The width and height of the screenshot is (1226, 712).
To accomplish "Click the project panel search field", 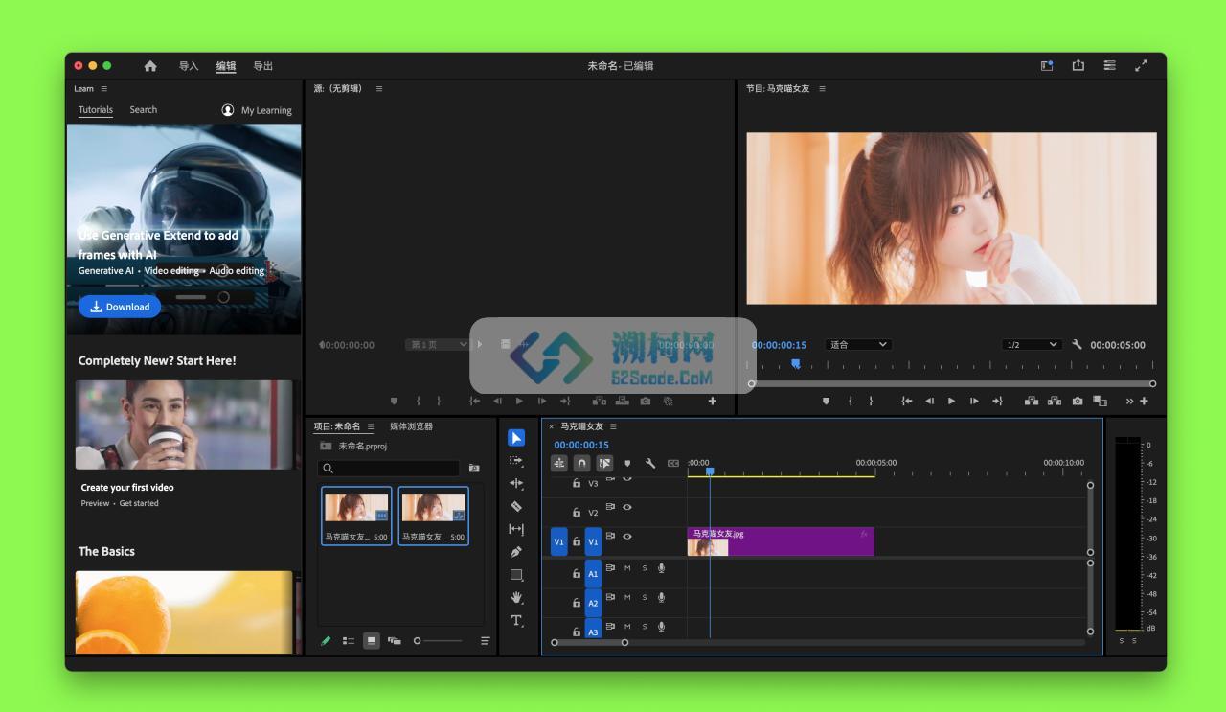I will pos(390,469).
